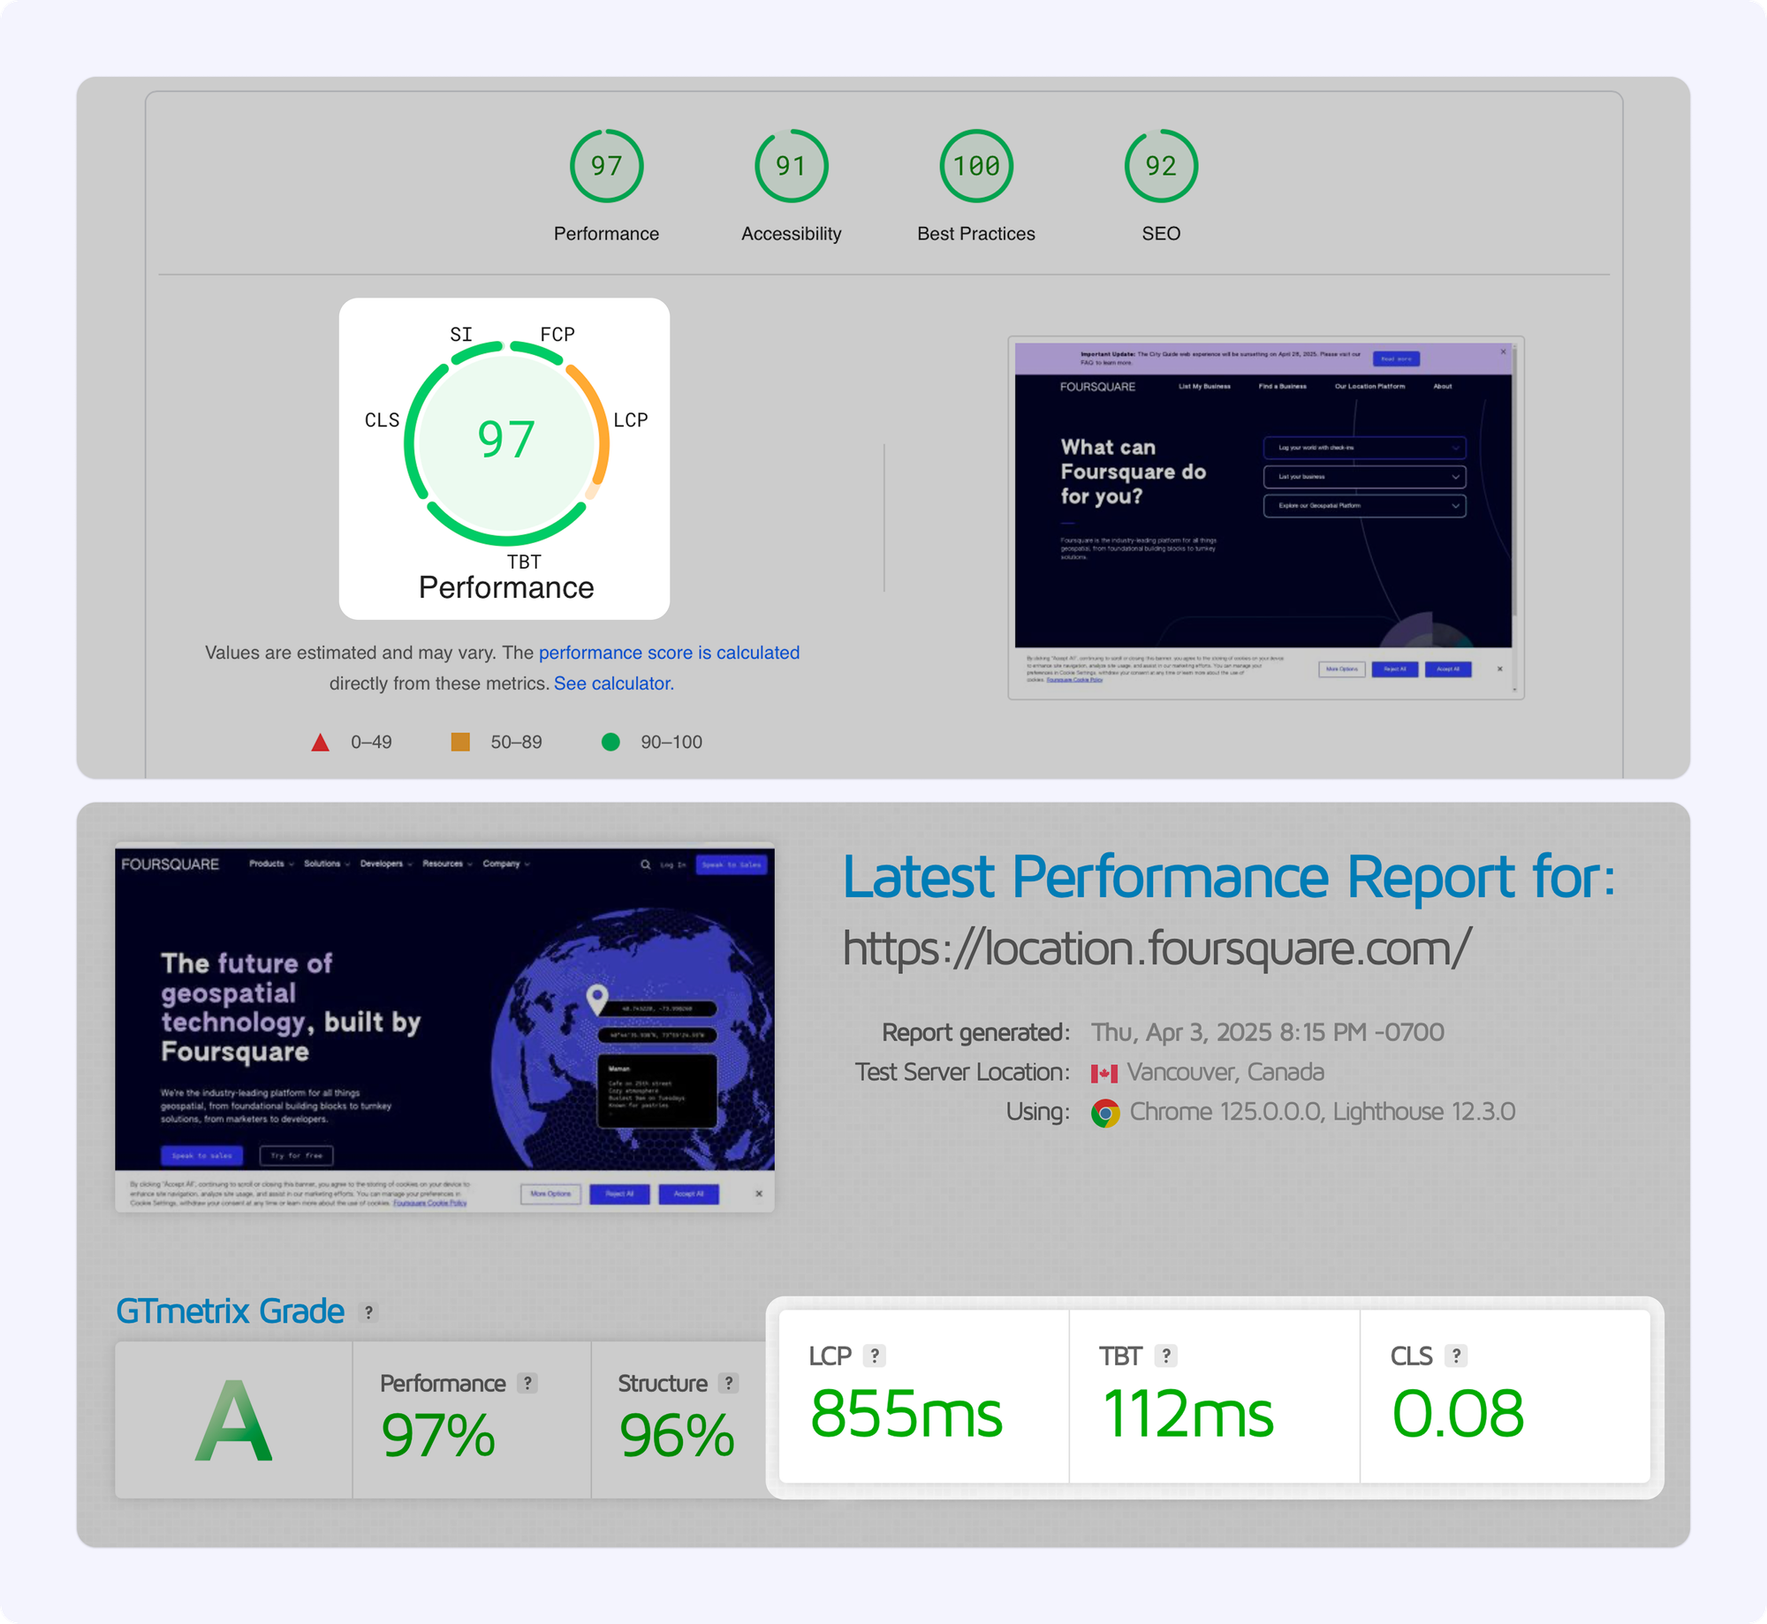Click the 112ms TBT value
1767x1624 pixels.
[1188, 1414]
